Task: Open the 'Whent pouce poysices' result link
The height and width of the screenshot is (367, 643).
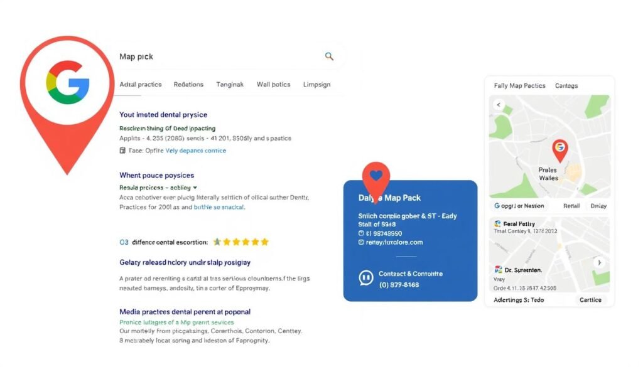Action: [156, 175]
